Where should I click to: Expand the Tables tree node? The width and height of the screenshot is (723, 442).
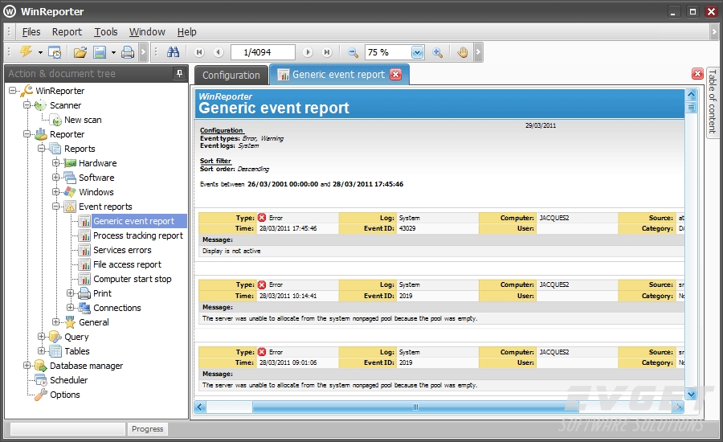tap(42, 350)
